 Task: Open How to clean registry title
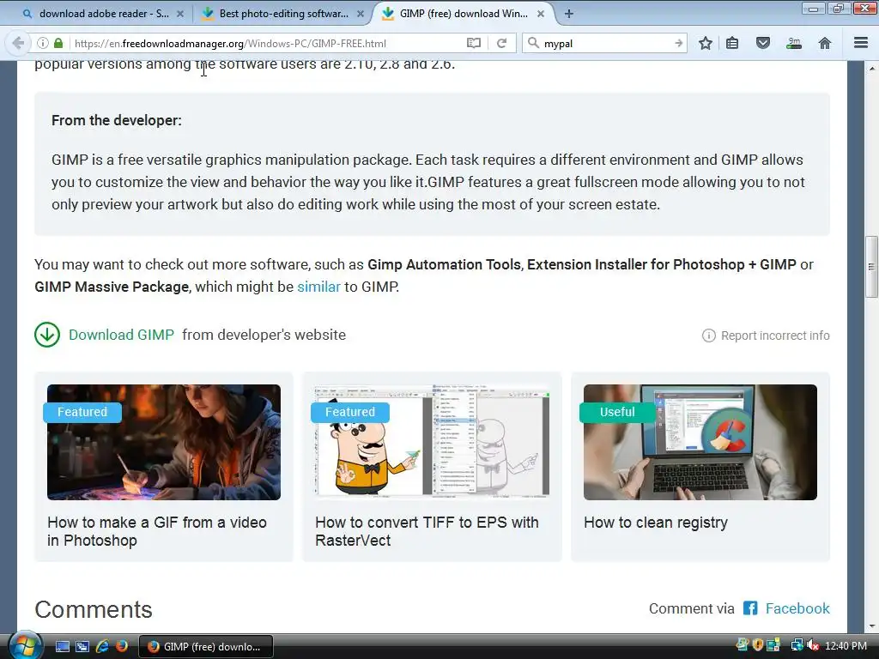click(x=655, y=523)
